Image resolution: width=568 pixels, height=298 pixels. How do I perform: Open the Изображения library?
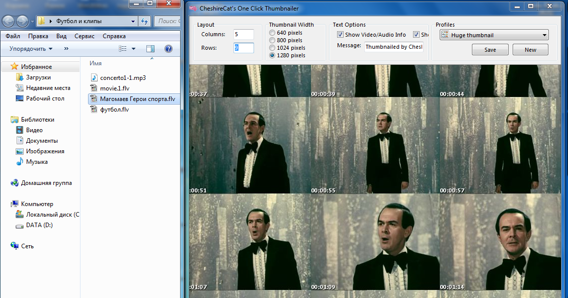pyautogui.click(x=45, y=151)
